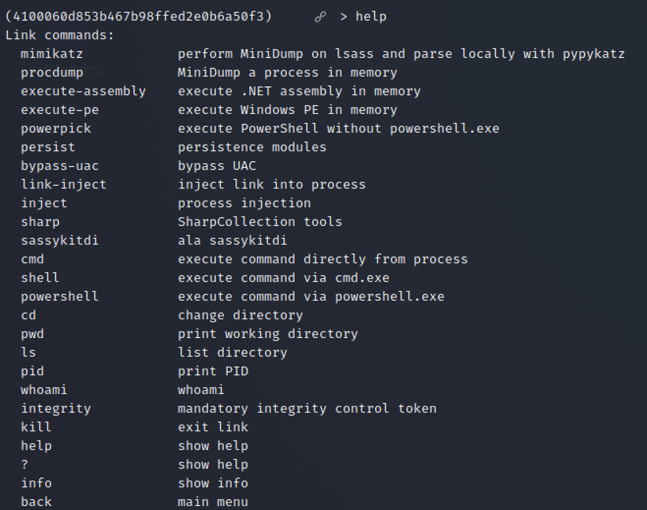Click the 'Link commands:' heading text
This screenshot has height=510, width=647.
[x=59, y=35]
